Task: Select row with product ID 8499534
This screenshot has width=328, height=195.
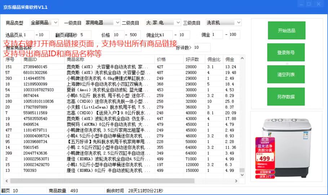Action: coord(121,124)
